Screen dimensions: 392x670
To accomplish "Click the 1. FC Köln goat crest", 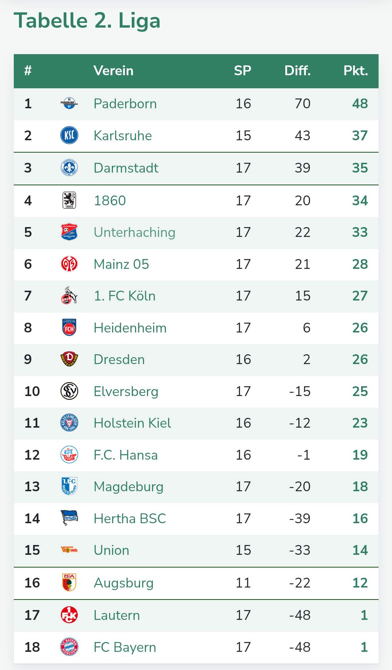I will pyautogui.click(x=69, y=296).
